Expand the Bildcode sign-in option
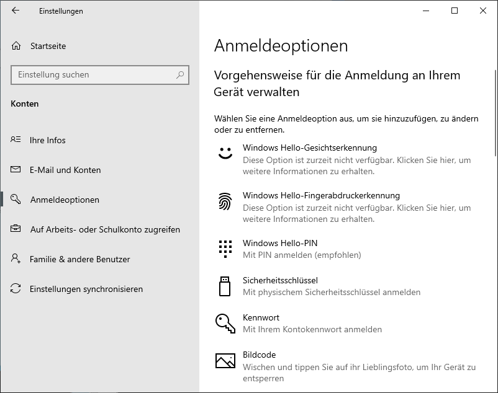 coord(348,366)
